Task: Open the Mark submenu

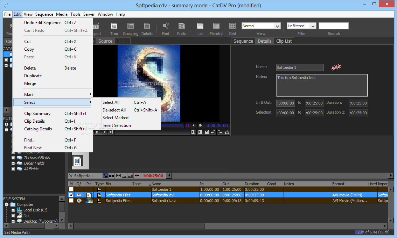Action: tap(53, 94)
